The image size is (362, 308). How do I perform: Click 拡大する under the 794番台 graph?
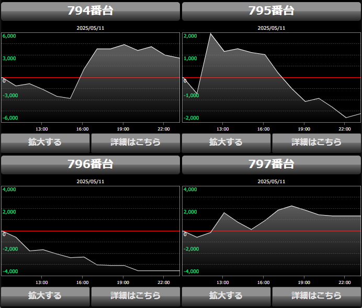click(x=45, y=143)
